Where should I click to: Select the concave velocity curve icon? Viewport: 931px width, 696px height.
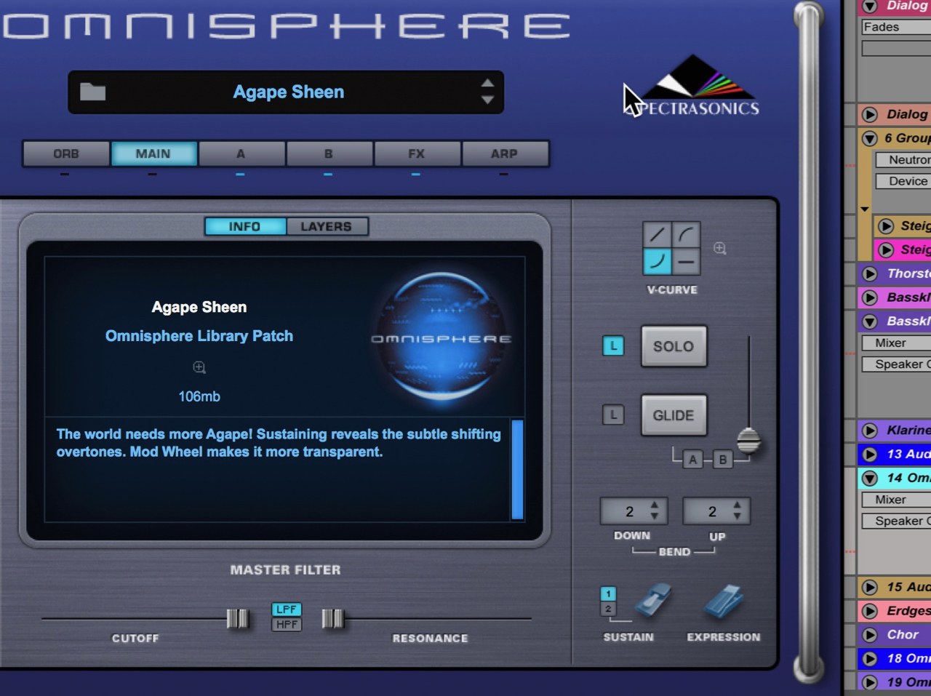(657, 261)
